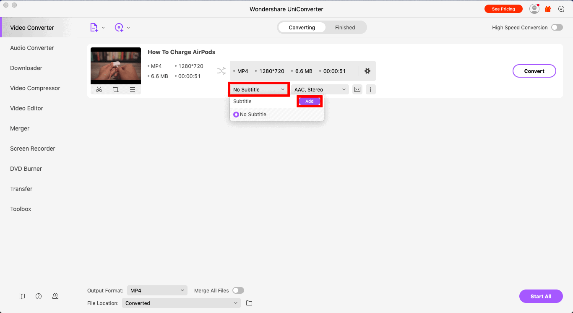Viewport: 573px width, 313px height.
Task: Open the output folder icon
Action: pos(249,303)
